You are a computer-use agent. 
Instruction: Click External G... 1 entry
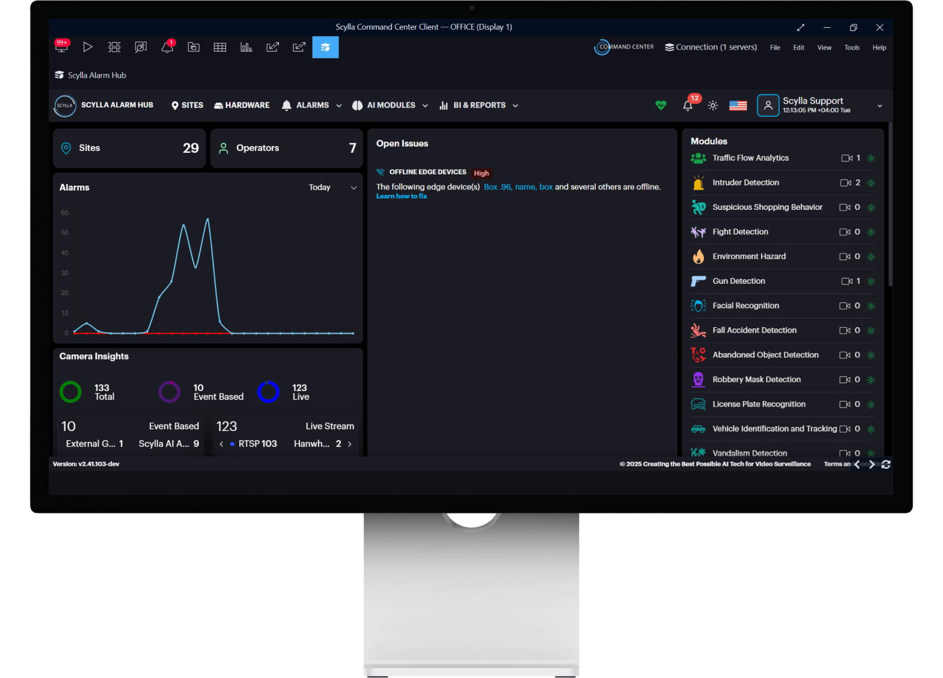94,444
